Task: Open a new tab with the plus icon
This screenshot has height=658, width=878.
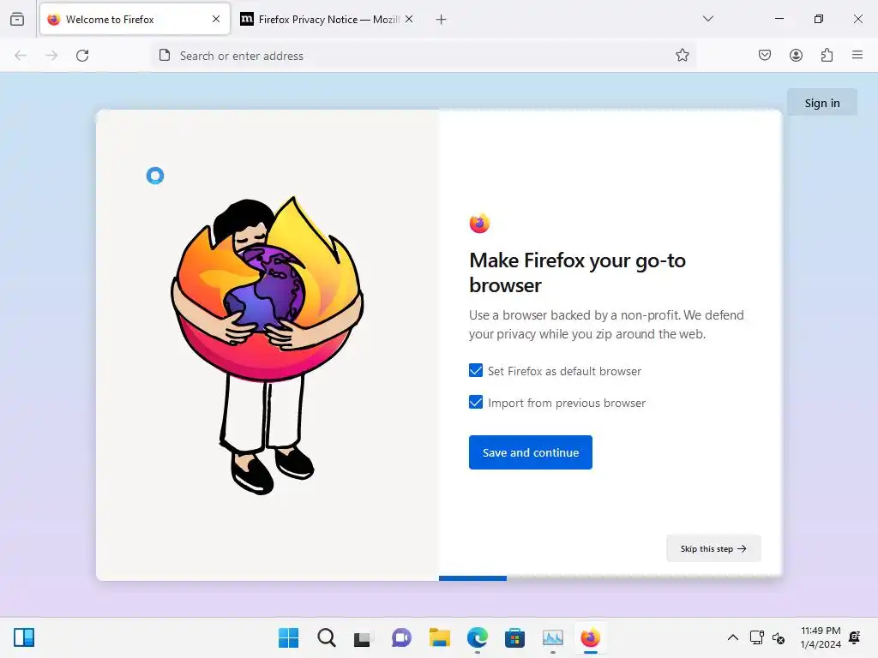Action: 442,20
